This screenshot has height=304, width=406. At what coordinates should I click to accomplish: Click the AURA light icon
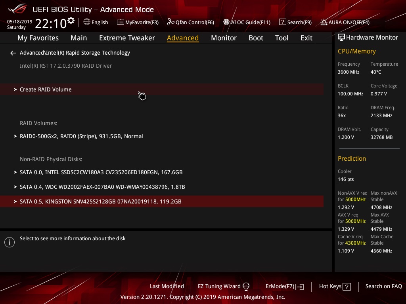(x=324, y=22)
